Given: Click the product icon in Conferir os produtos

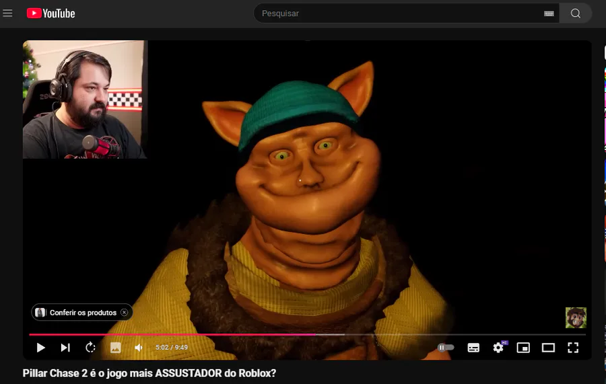Looking at the screenshot, I should pos(40,313).
